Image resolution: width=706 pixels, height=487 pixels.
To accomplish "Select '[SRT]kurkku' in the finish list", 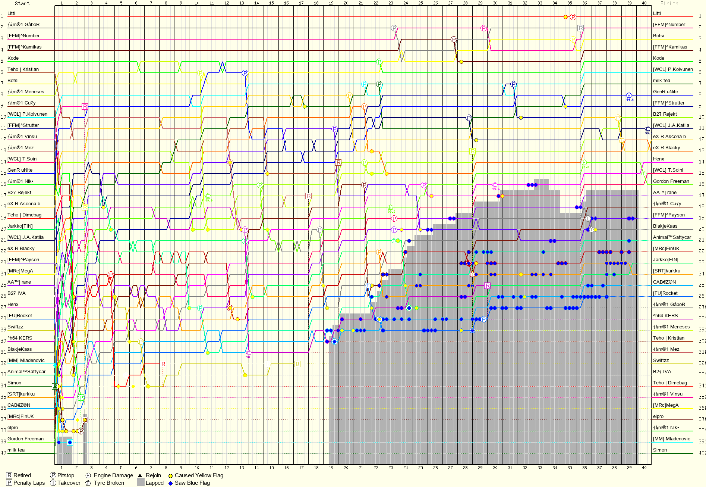I will (666, 271).
